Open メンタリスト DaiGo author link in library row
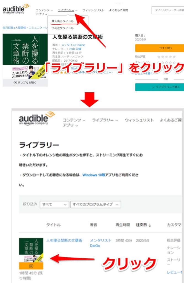The width and height of the screenshot is (184, 283). pos(101,243)
